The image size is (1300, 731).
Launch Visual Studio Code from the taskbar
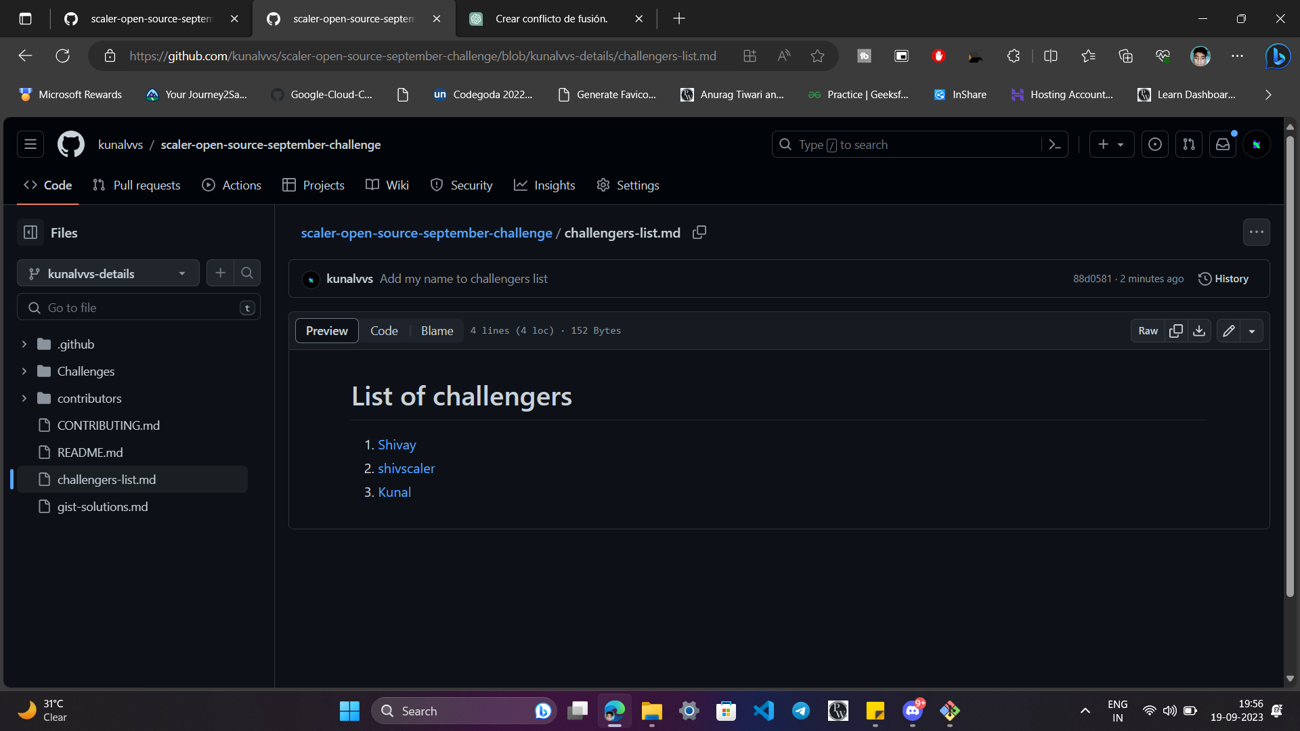(763, 711)
